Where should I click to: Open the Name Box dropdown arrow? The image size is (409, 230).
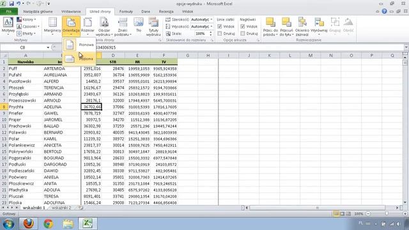(48, 47)
